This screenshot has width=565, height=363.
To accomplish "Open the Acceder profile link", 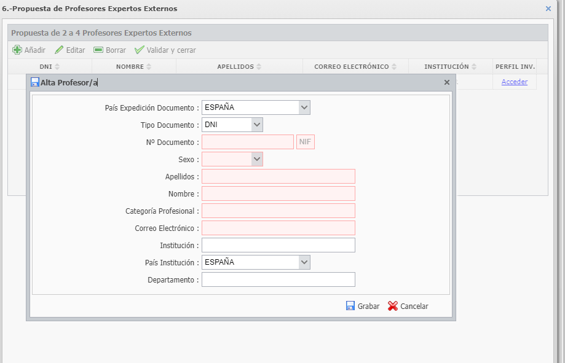I will (514, 82).
